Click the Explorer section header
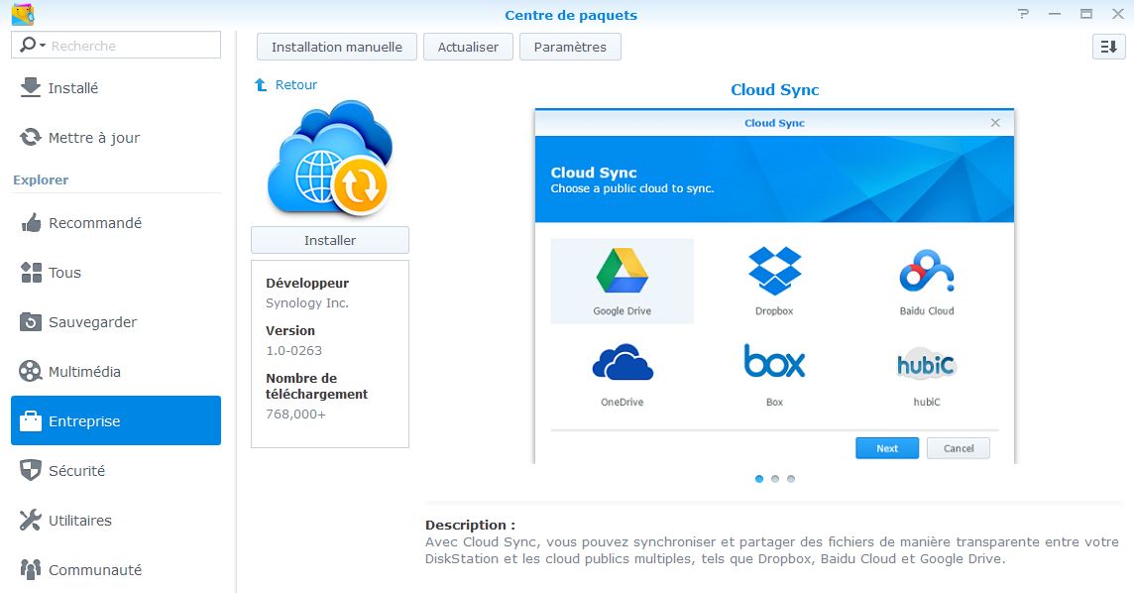 [41, 180]
